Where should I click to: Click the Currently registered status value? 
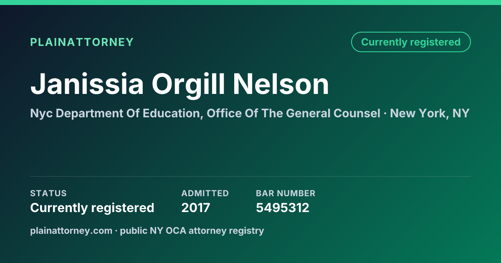coord(92,207)
